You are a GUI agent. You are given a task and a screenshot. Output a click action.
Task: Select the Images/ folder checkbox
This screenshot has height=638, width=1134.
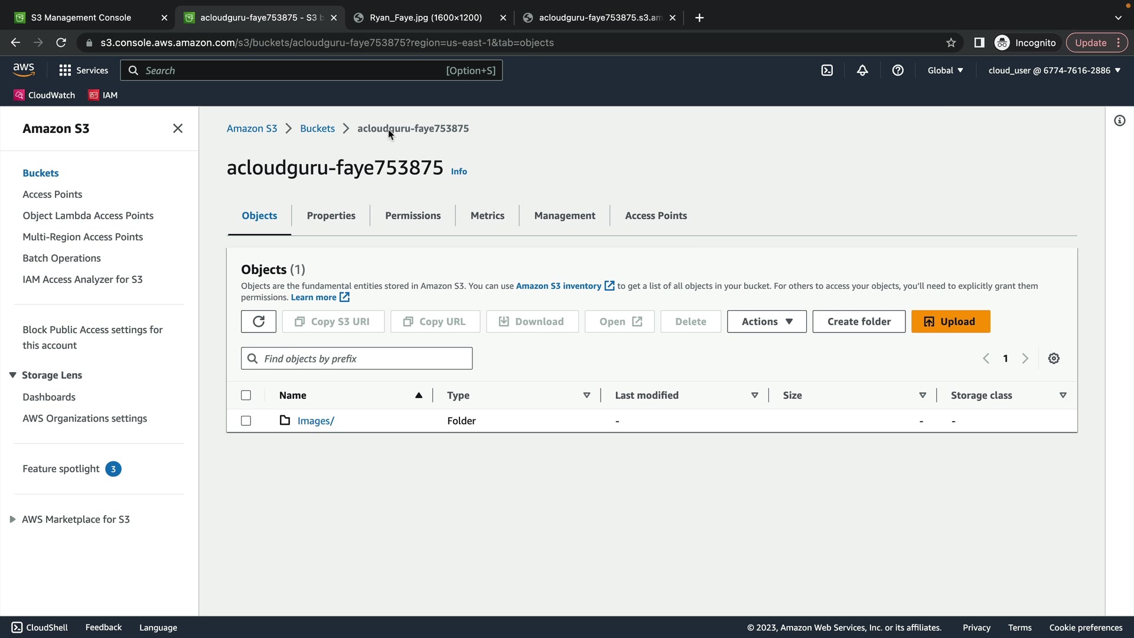pos(246,421)
